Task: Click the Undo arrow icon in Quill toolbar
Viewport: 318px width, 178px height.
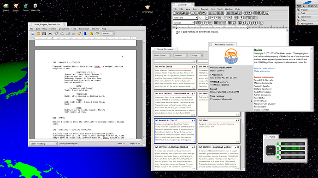Action: 205,13
